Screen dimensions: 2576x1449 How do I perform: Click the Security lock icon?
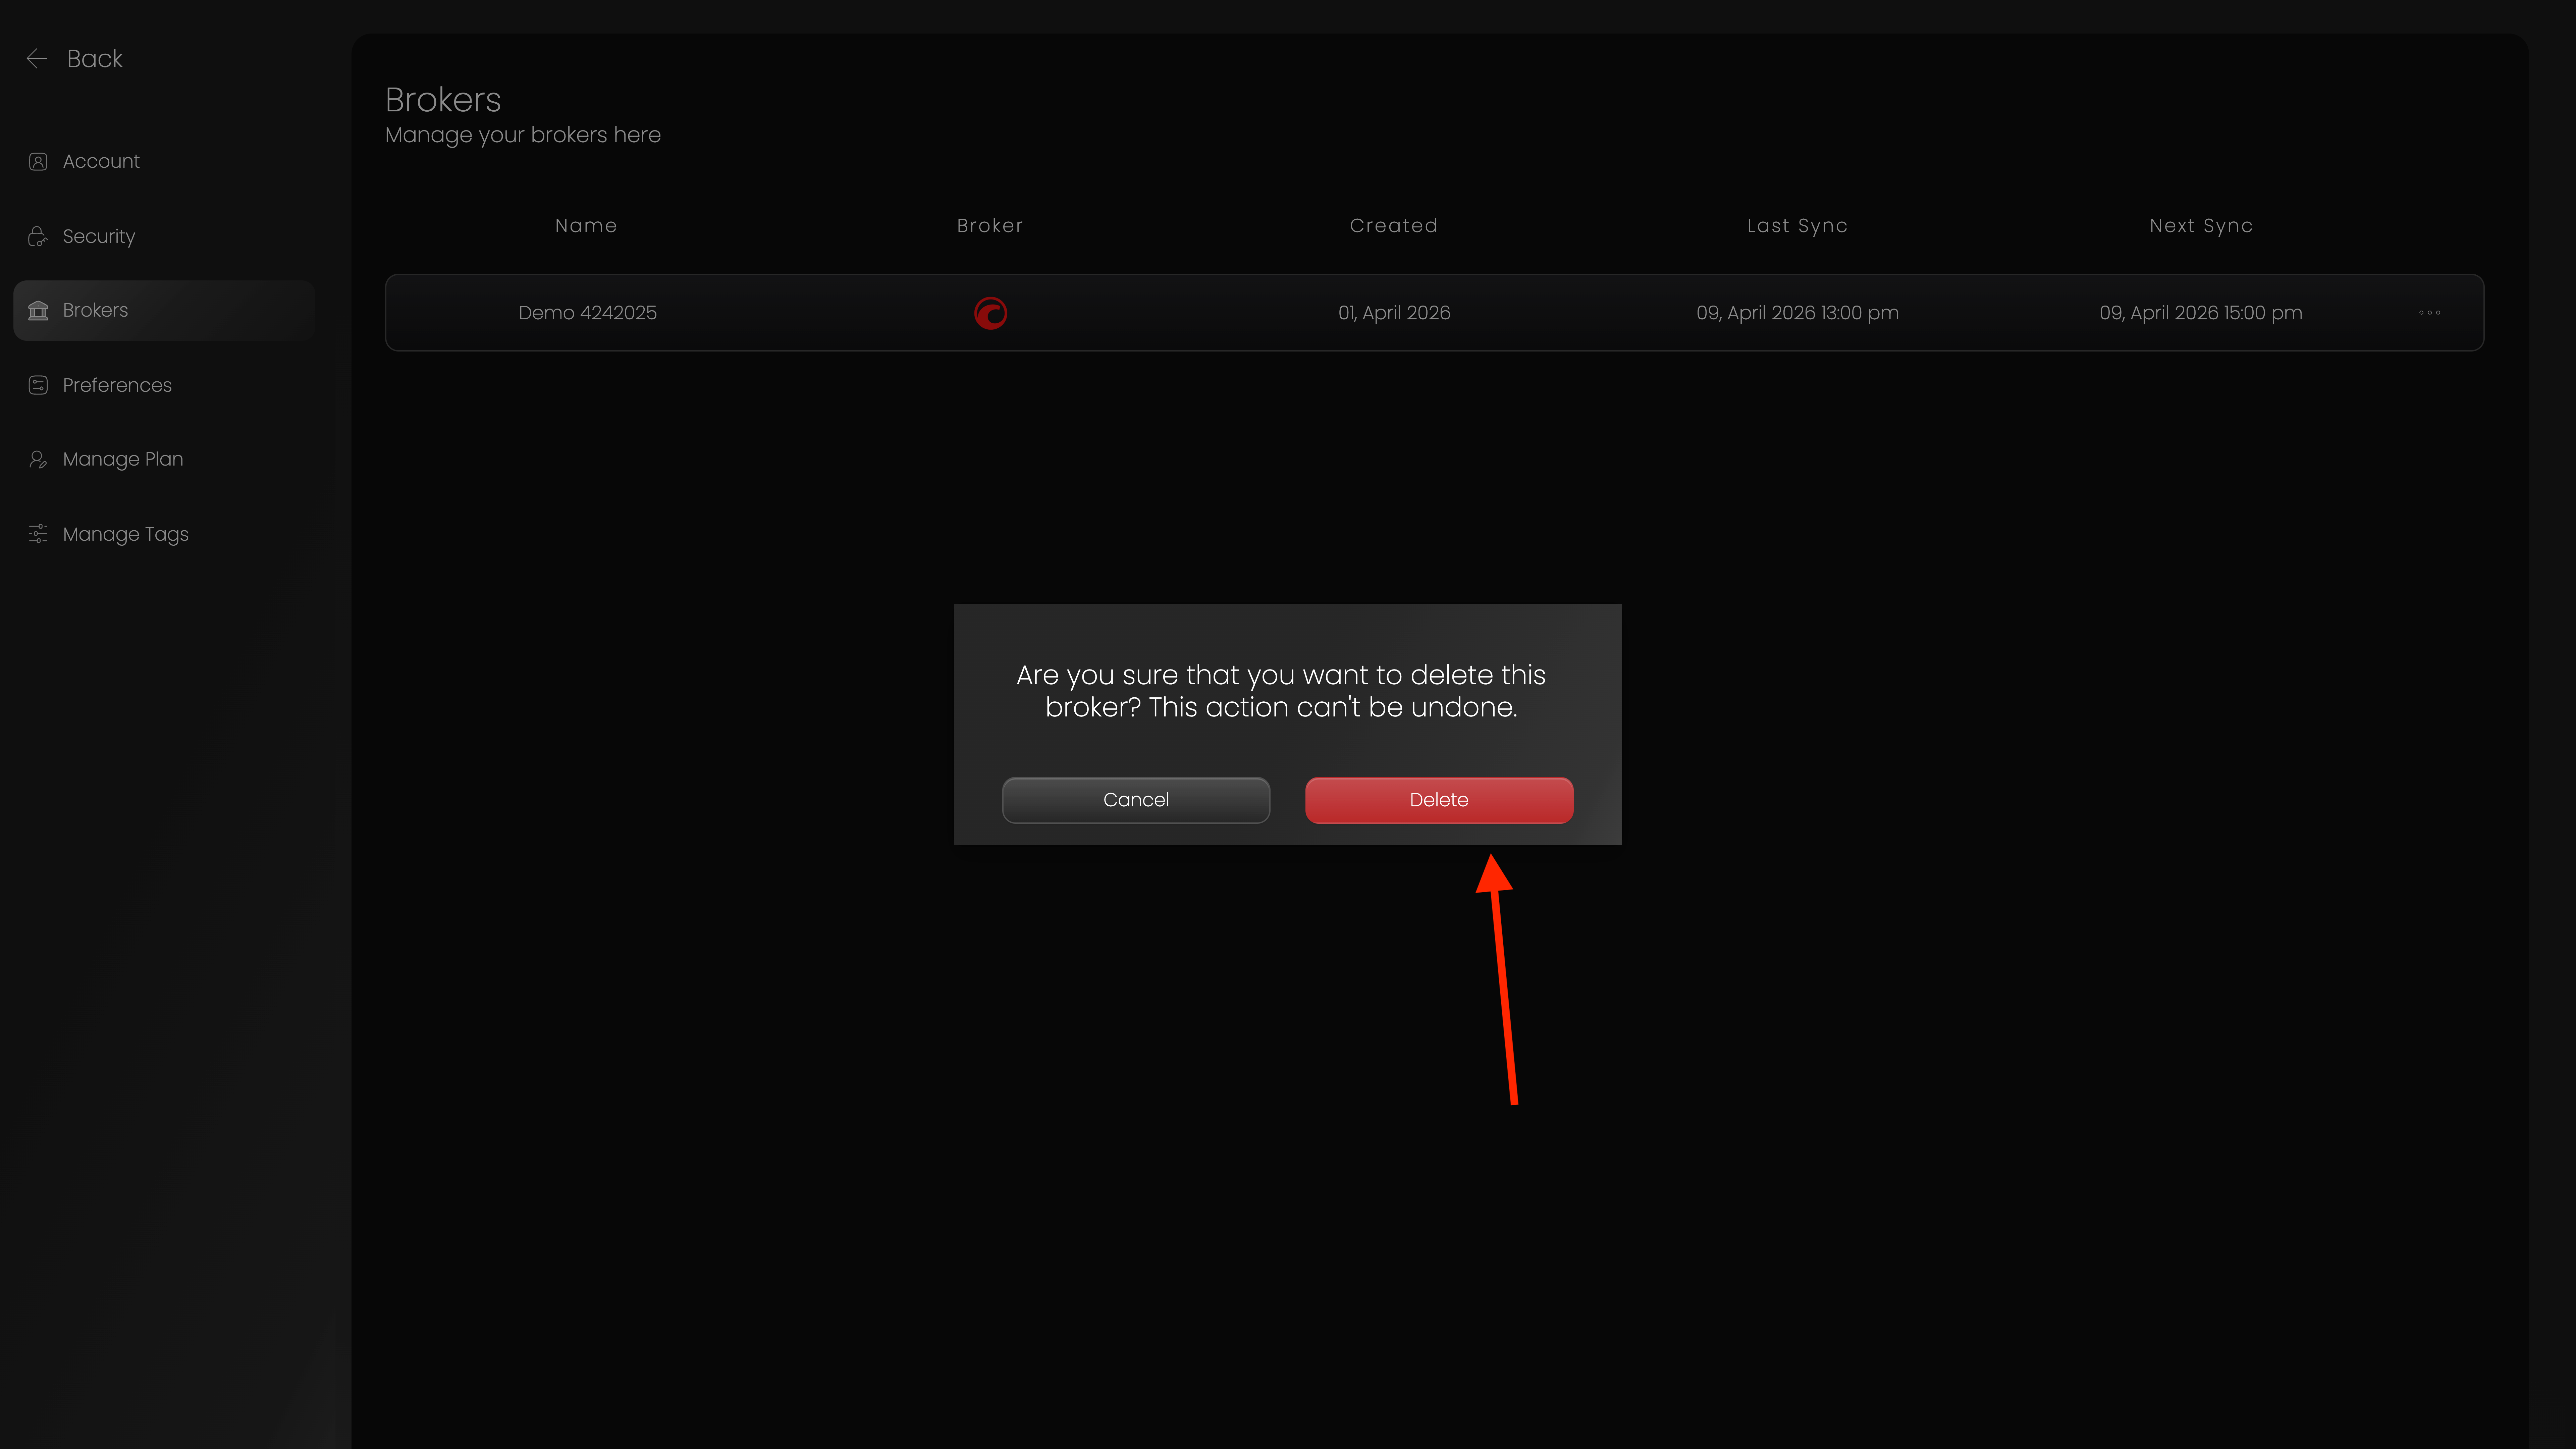[38, 236]
